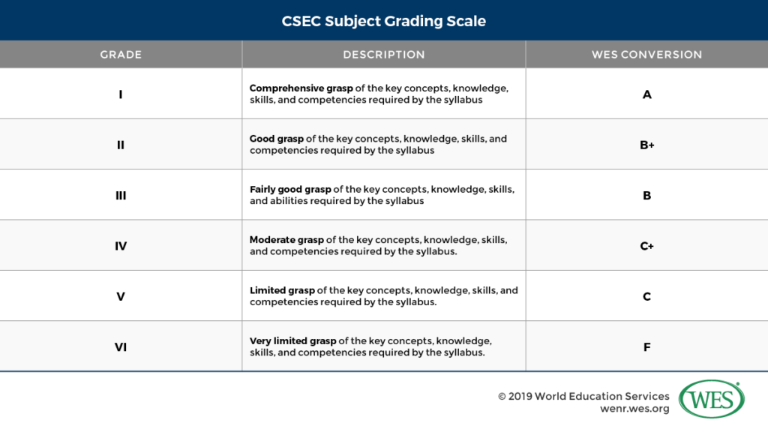
Task: Select the grade III cell
Action: click(121, 196)
